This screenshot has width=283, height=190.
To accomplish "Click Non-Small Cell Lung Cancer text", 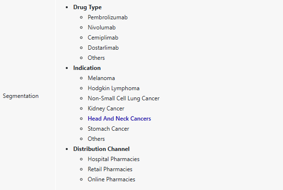I will 123,98.
